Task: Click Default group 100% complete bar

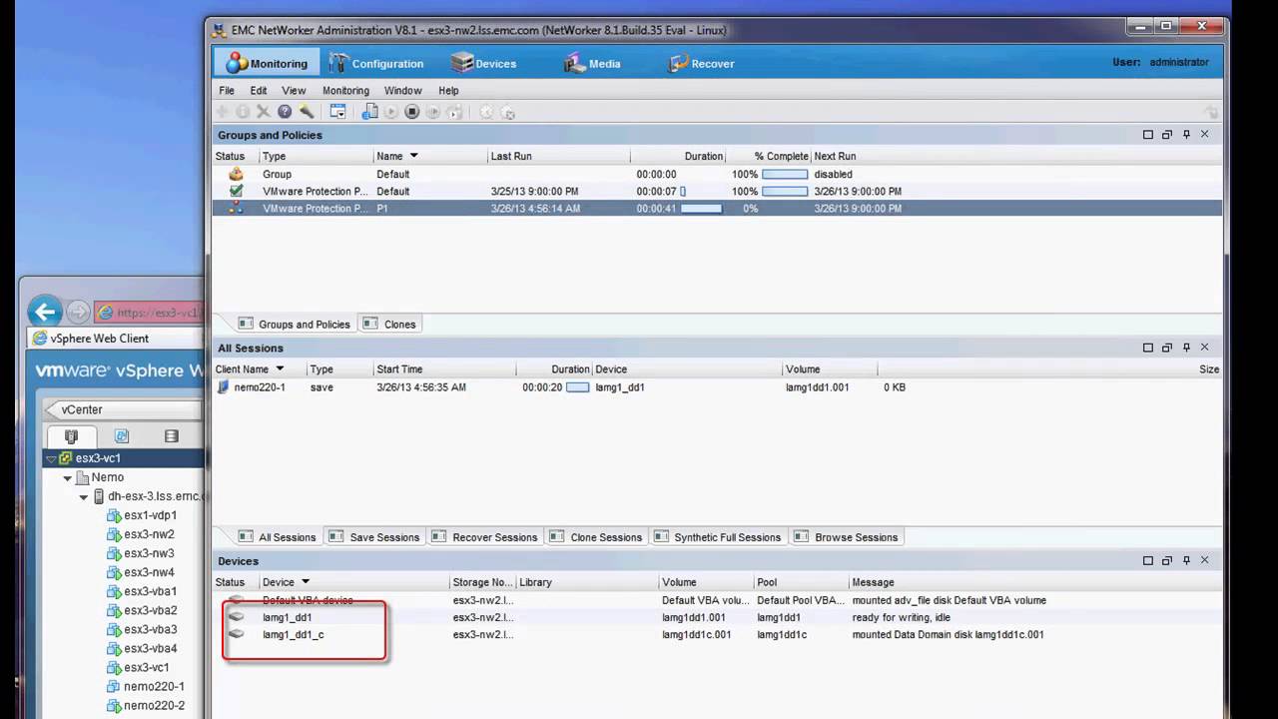Action: [x=785, y=174]
